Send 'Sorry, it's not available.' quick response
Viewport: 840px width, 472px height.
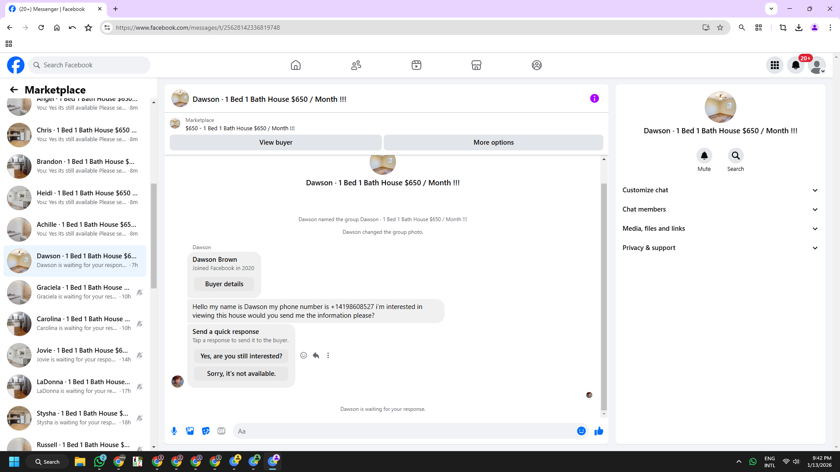tap(241, 374)
